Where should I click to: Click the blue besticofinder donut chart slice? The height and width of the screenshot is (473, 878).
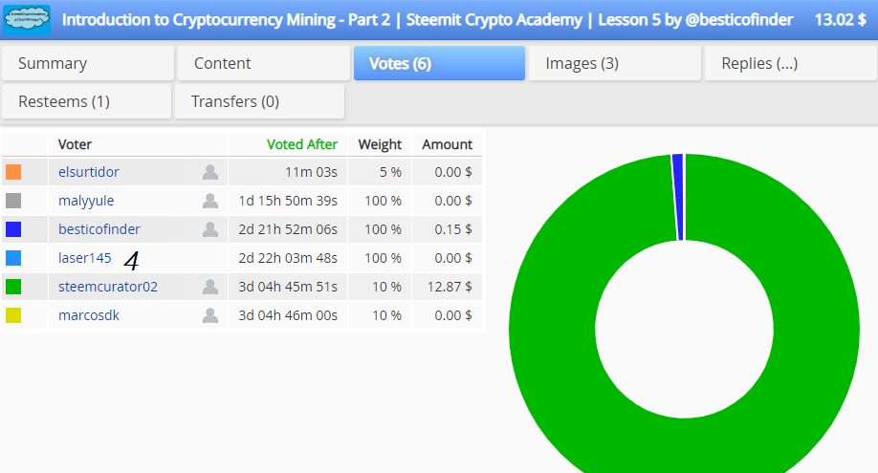coord(677,197)
